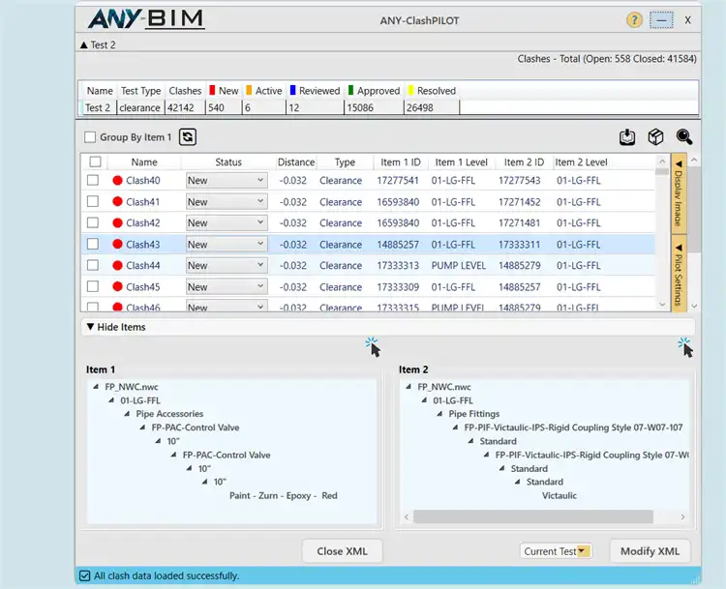The width and height of the screenshot is (726, 589).
Task: Click the checkmark icon in the status bar
Action: pos(85,575)
